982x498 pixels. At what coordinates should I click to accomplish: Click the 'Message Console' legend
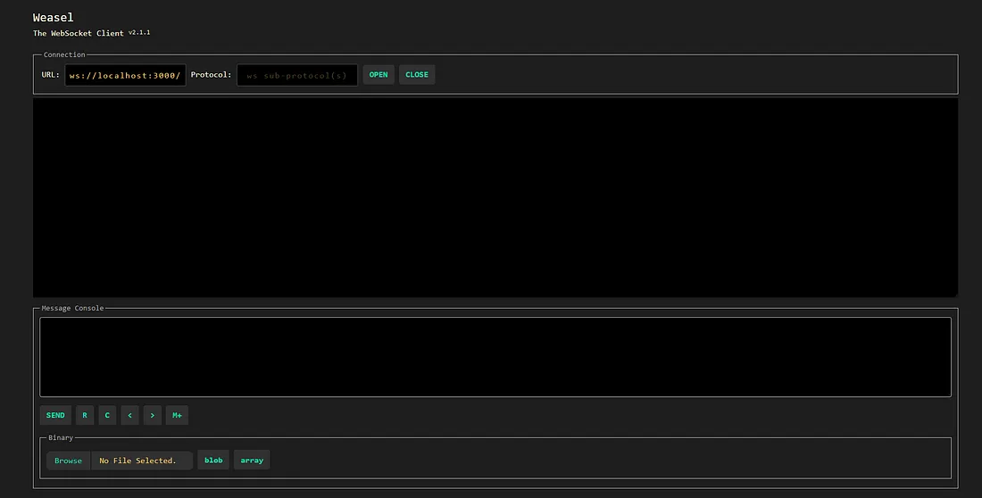pyautogui.click(x=72, y=308)
